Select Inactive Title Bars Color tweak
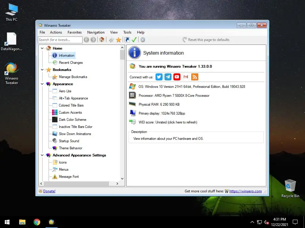The height and width of the screenshot is (228, 305). tap(75, 127)
